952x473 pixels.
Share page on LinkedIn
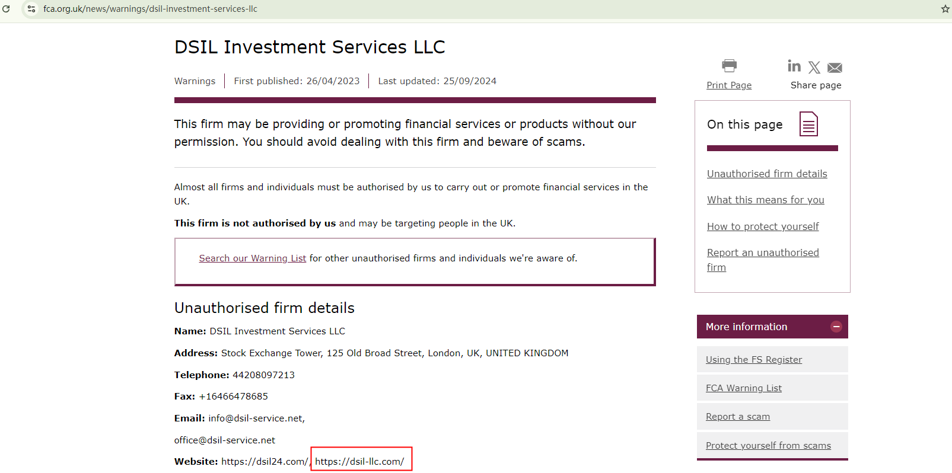pos(794,66)
